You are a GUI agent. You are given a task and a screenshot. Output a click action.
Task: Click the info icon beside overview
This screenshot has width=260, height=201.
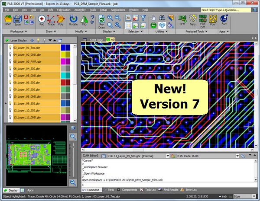click(73, 128)
